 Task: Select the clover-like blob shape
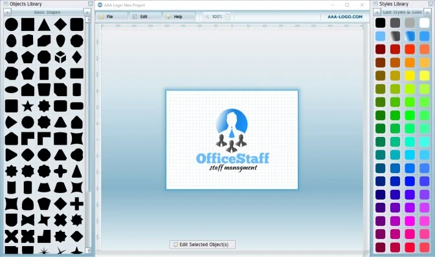(77, 155)
